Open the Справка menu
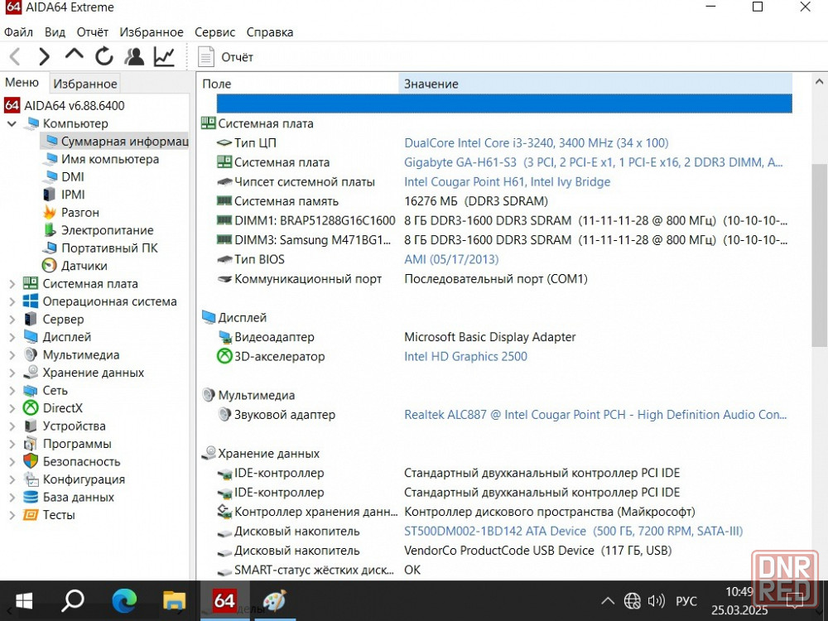This screenshot has height=621, width=828. pyautogui.click(x=270, y=32)
